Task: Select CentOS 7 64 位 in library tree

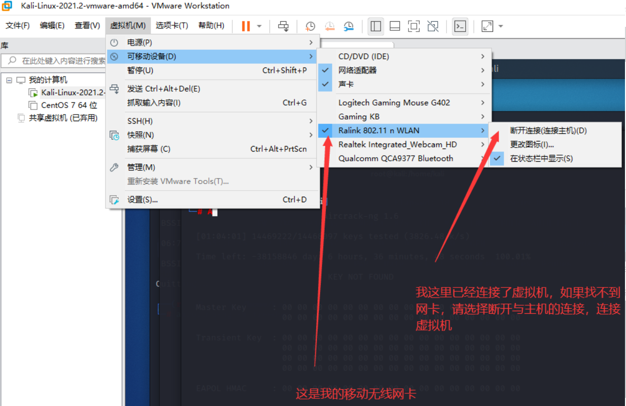Action: 69,105
